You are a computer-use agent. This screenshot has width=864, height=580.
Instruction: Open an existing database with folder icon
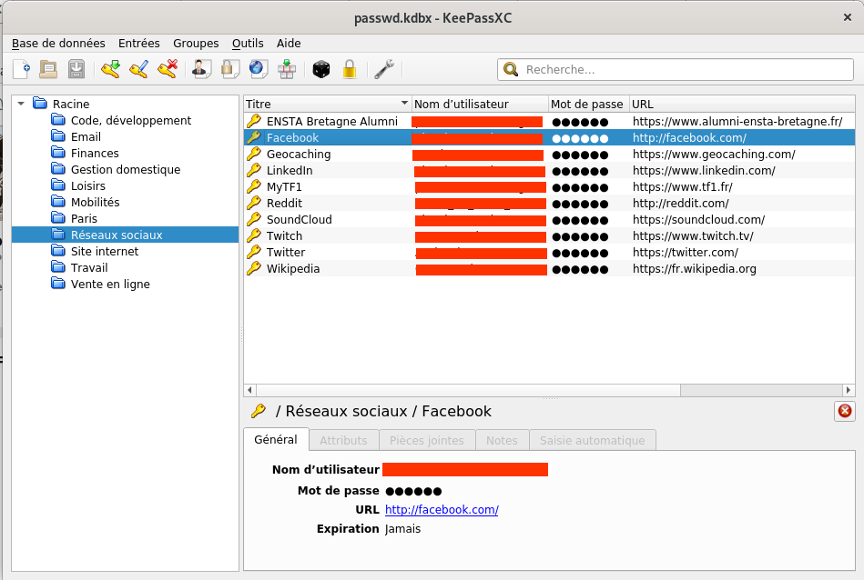click(x=48, y=69)
